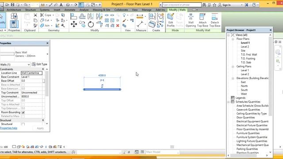
Task: Open Door Quantities schedule
Action: (x=246, y=117)
